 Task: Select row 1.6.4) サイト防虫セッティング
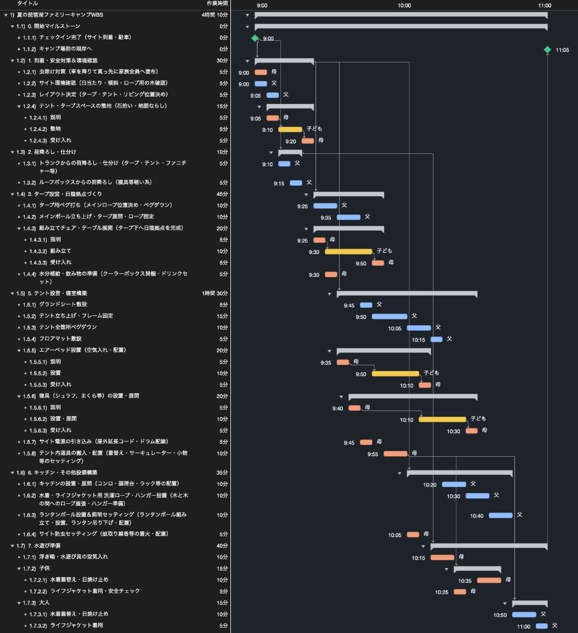pos(115,534)
